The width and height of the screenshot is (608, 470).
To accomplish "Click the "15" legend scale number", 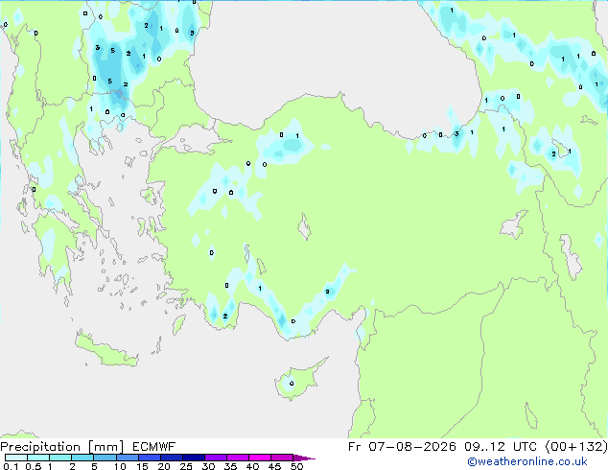I will [x=142, y=466].
